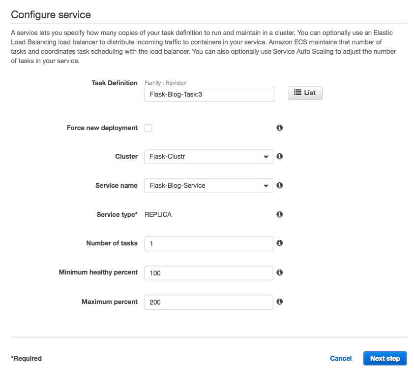
Task: Click info icon for Maximum percent
Action: tap(280, 302)
